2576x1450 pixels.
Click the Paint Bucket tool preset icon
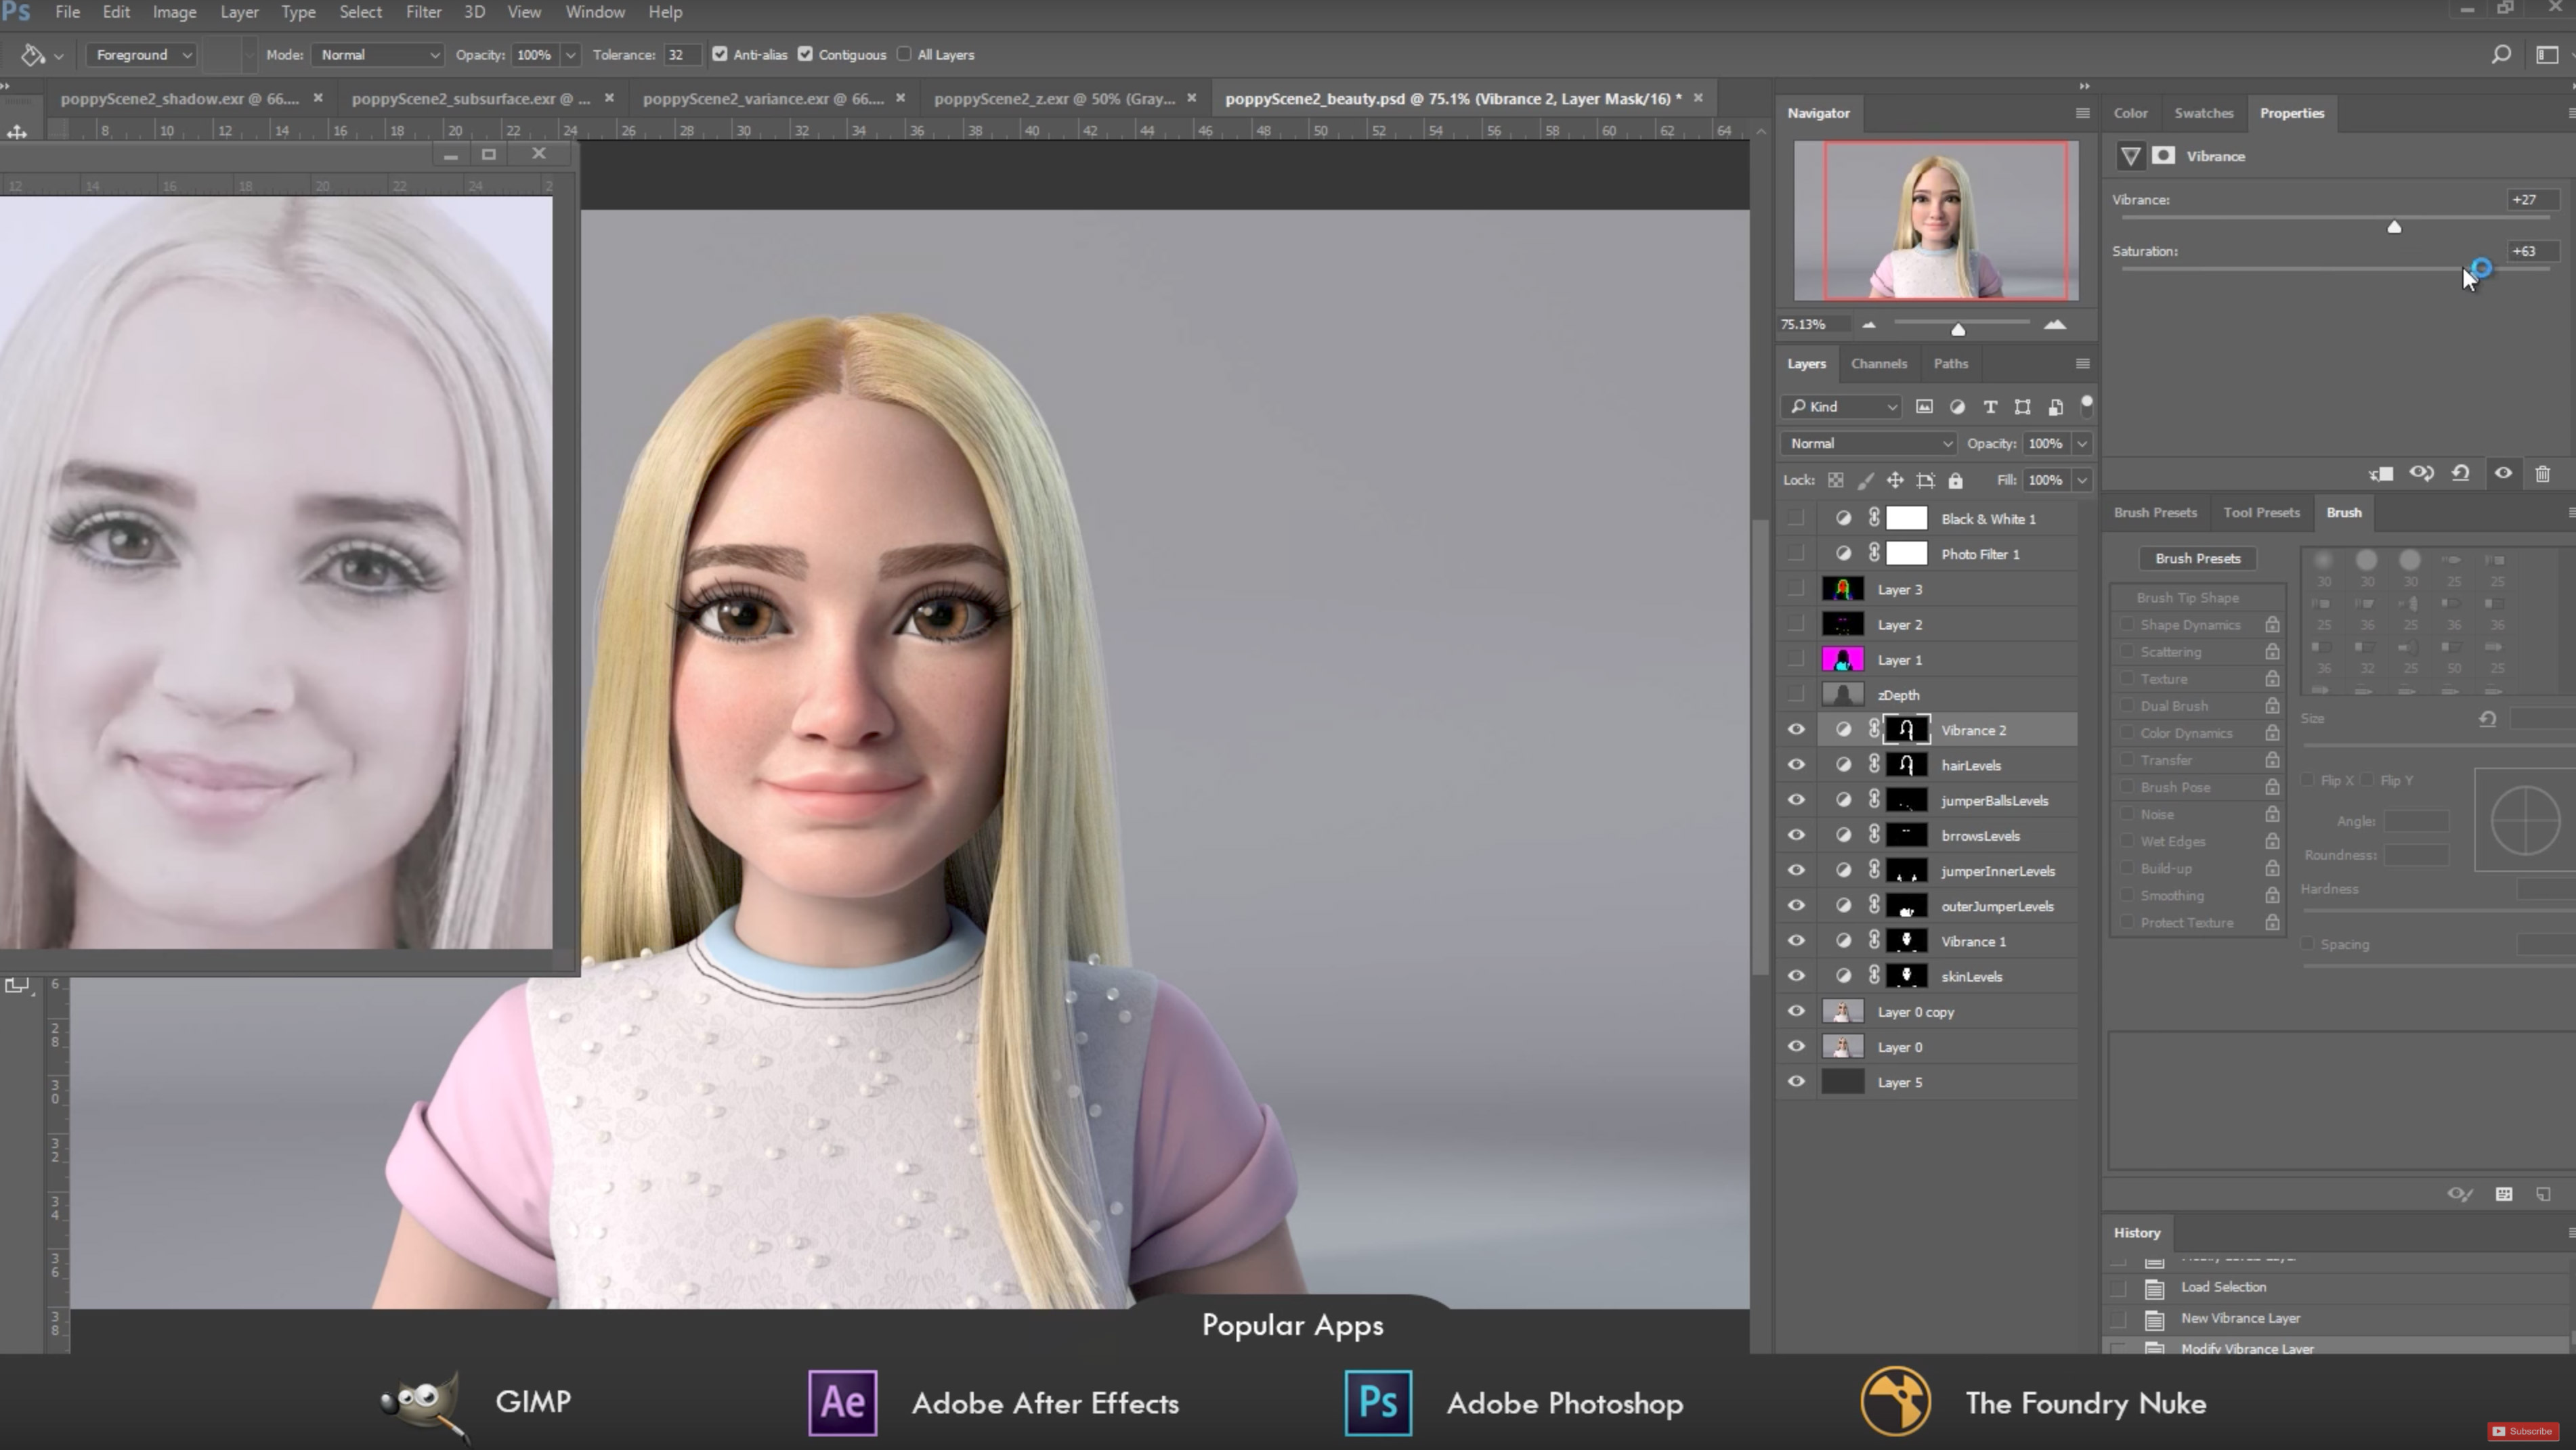[32, 55]
